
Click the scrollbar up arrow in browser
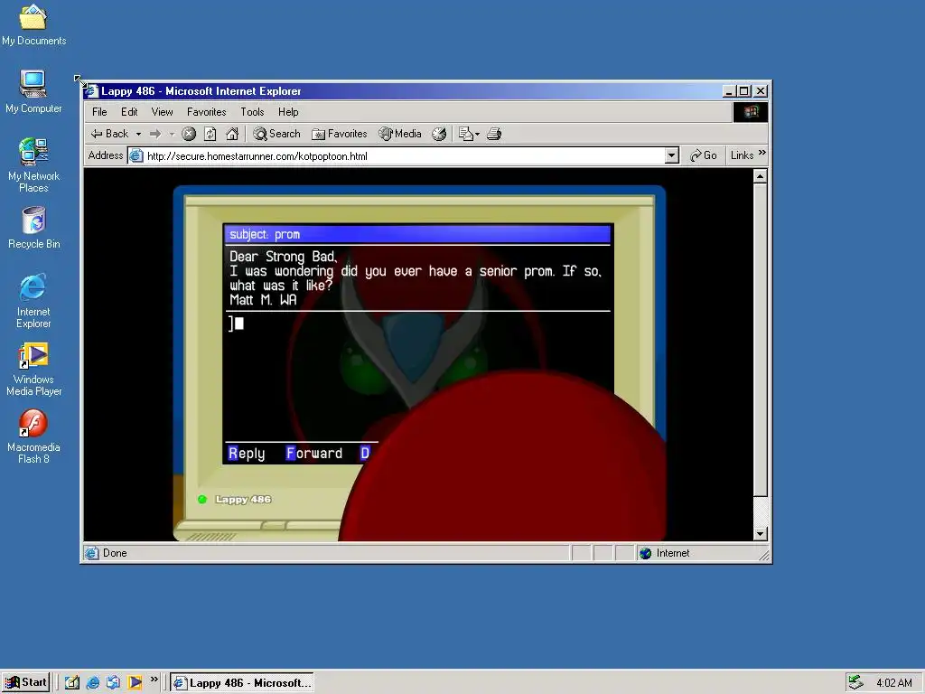[761, 176]
